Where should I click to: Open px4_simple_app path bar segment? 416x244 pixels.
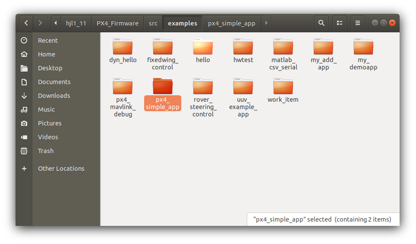[x=232, y=23]
